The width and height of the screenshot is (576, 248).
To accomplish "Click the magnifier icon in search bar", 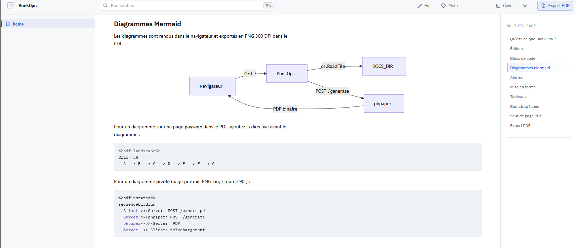I will pos(105,6).
